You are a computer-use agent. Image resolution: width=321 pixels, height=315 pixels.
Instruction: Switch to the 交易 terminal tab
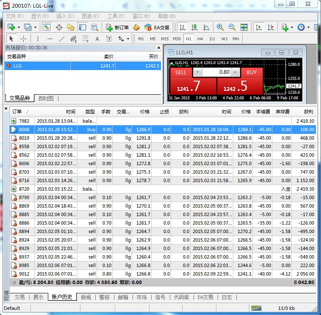click(x=19, y=297)
